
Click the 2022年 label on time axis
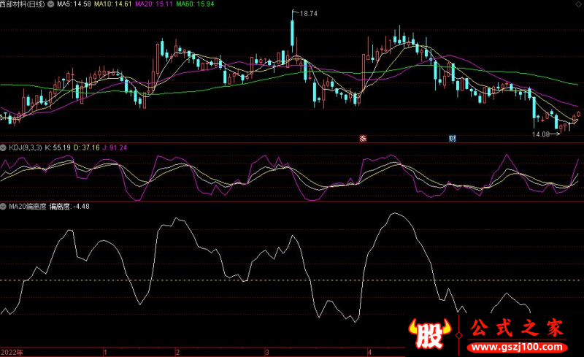pos(12,352)
